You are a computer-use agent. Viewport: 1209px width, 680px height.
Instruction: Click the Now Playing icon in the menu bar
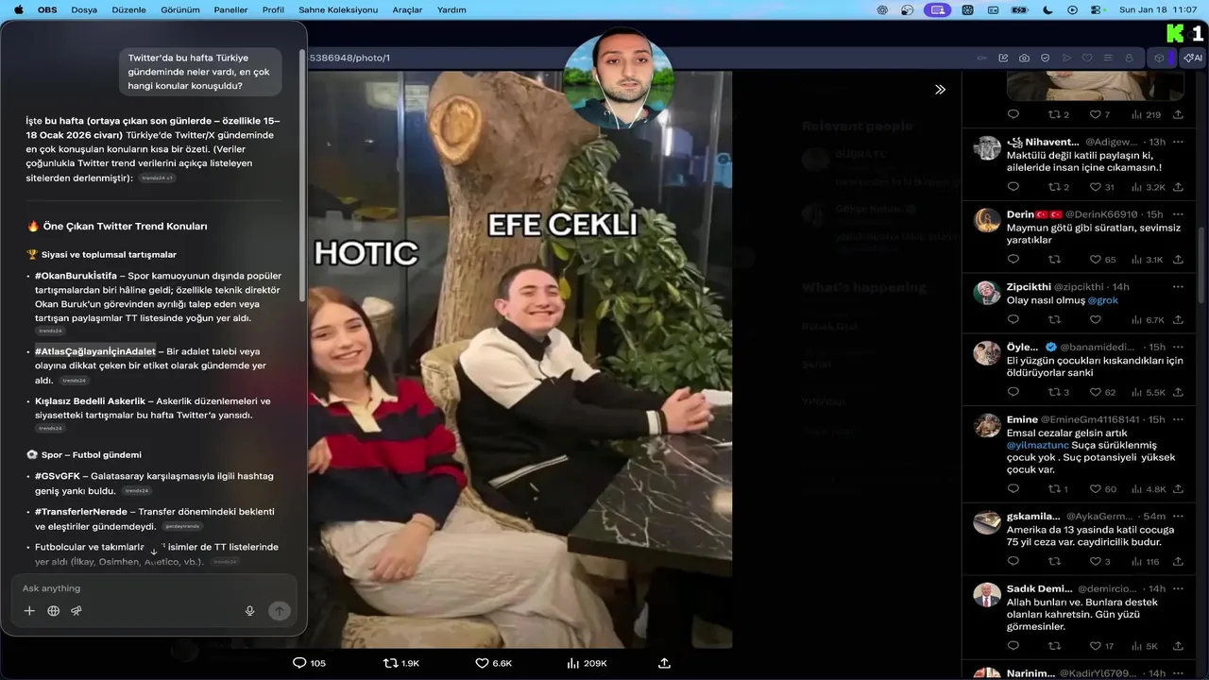click(x=1072, y=9)
